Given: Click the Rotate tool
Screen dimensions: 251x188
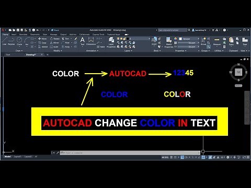Looking at the screenshot, I should coord(55,39).
